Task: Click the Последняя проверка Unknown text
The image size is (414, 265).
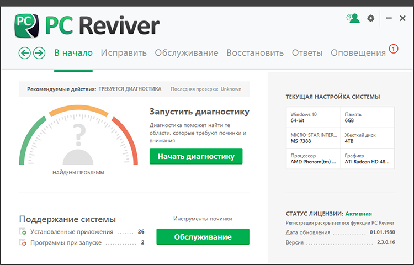Action: point(206,89)
